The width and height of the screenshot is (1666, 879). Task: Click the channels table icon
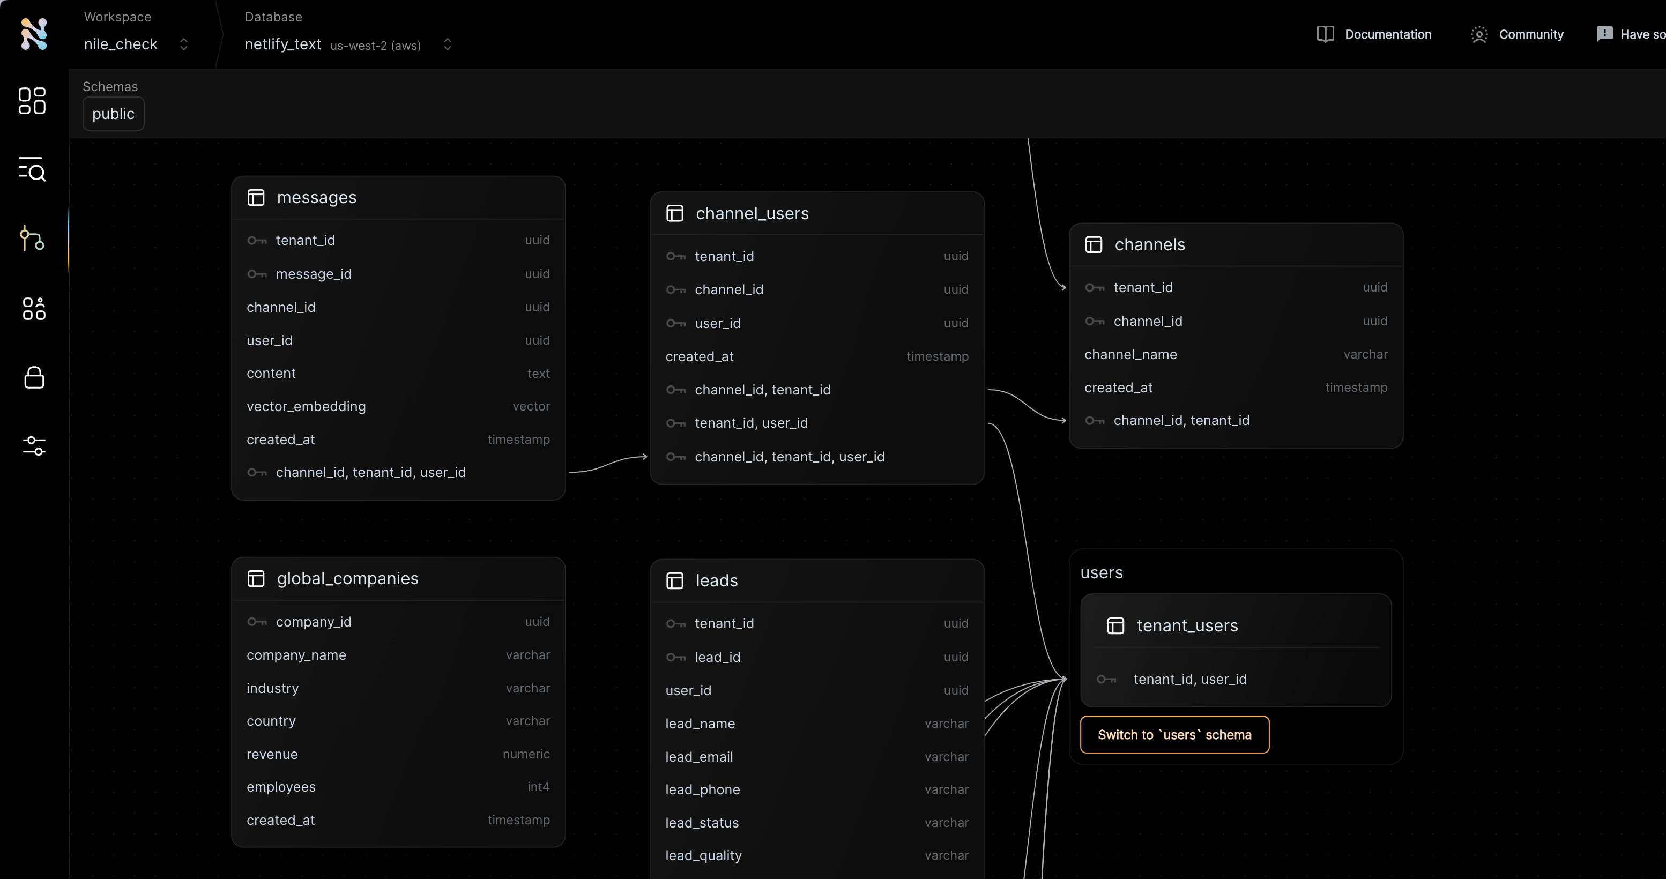(1094, 244)
